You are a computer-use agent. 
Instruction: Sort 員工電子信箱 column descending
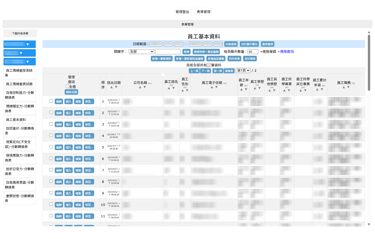tap(216, 87)
